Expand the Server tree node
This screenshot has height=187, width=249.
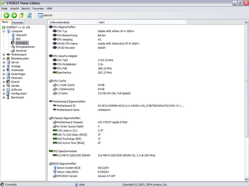point(4,63)
